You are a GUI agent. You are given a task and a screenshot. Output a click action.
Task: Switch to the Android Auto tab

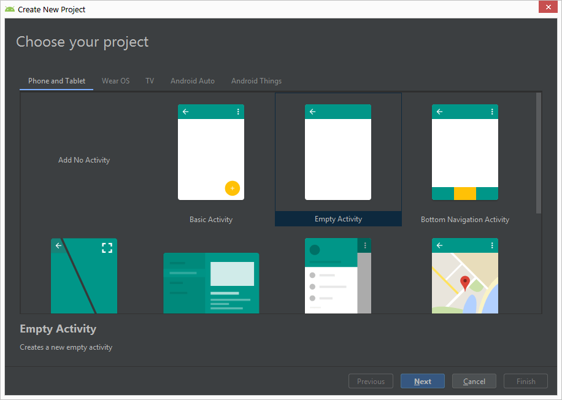(x=193, y=81)
